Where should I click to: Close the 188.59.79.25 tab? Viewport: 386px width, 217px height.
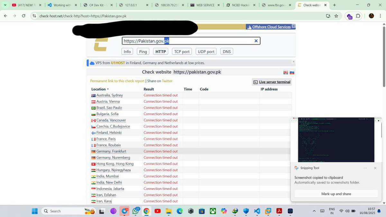click(x=182, y=5)
